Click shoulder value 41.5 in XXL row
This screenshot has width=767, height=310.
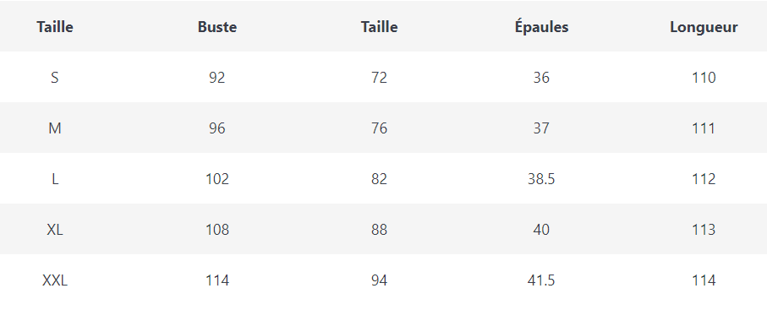(541, 280)
